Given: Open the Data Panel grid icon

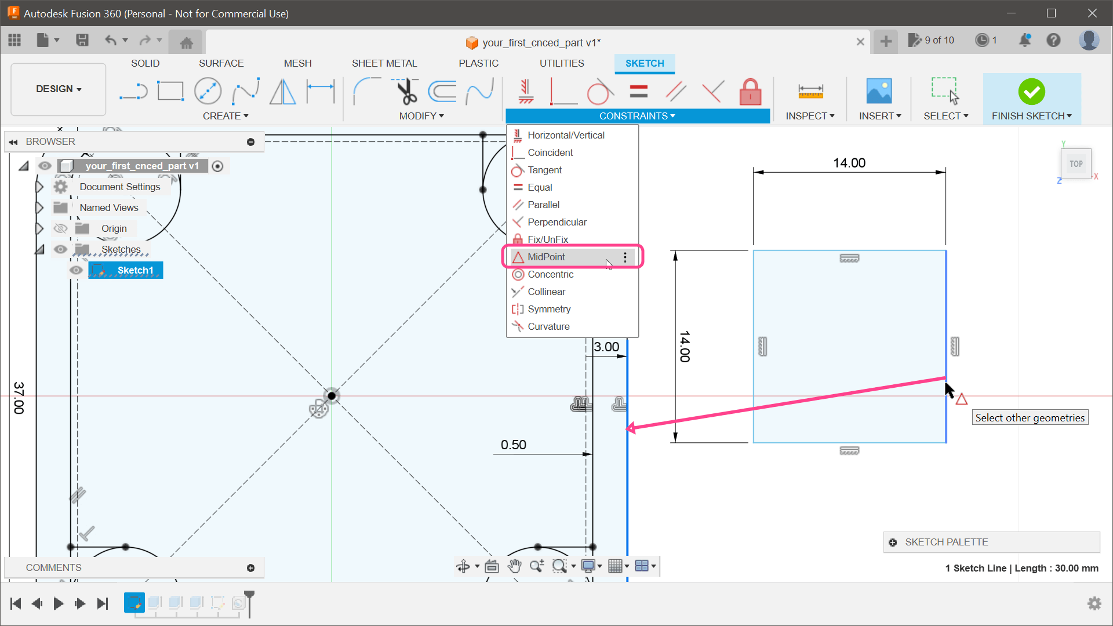Looking at the screenshot, I should pyautogui.click(x=14, y=40).
